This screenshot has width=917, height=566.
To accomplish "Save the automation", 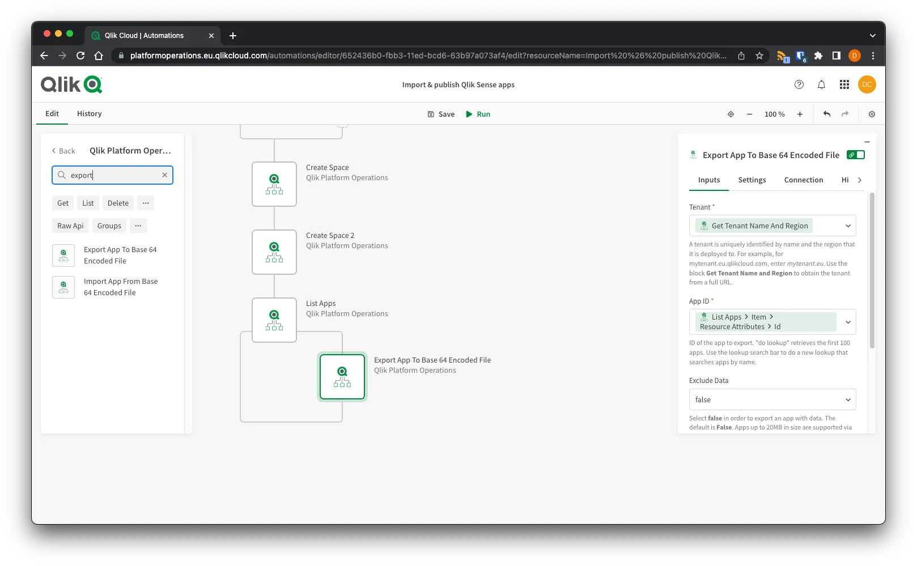I will tap(441, 114).
